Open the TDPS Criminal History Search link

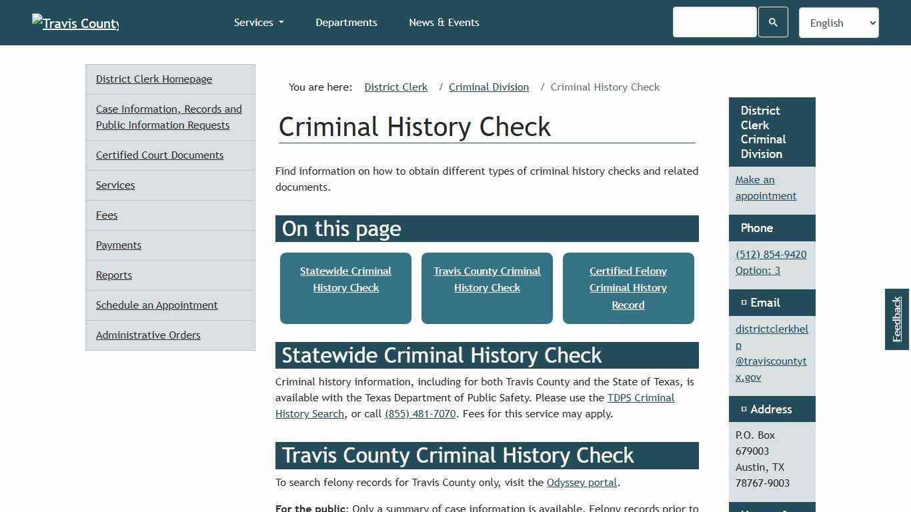click(640, 397)
